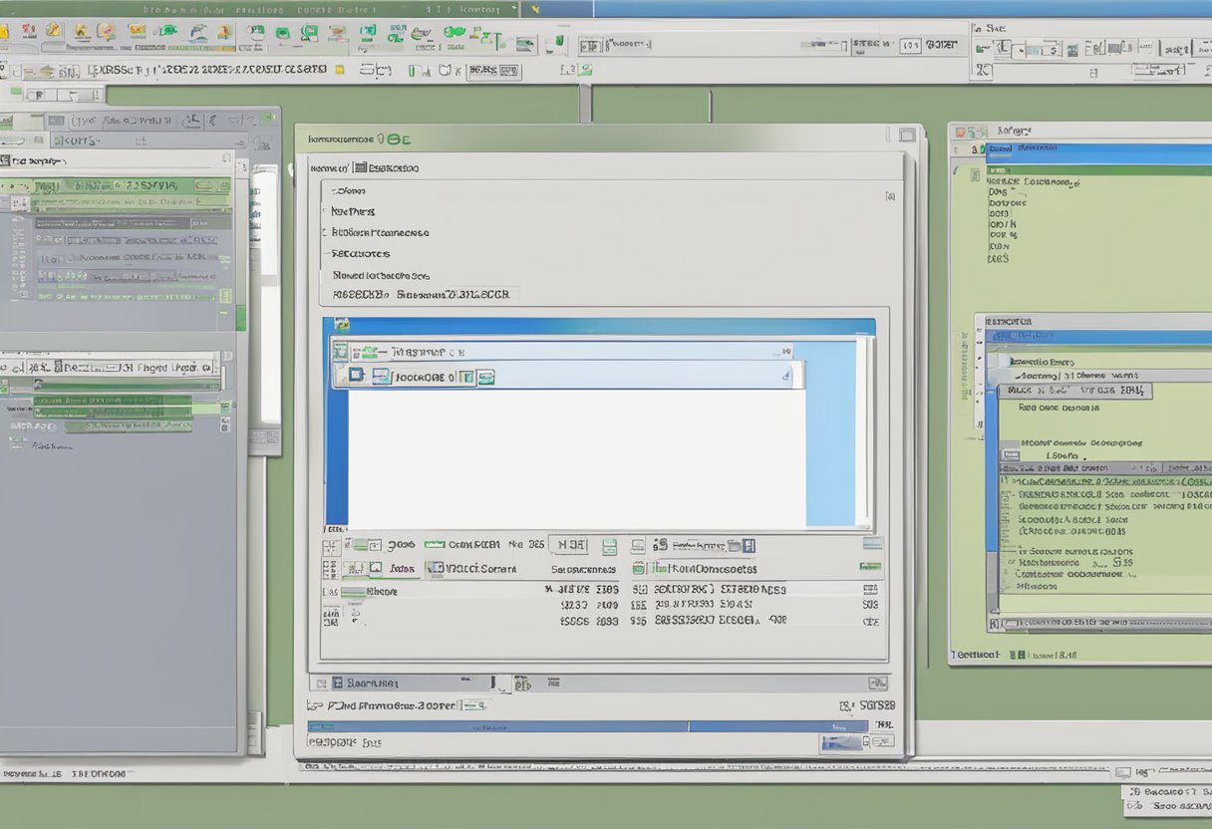Click the icon at the center dialog's top-right corner
Screen dimensions: 1212x829
click(906, 135)
